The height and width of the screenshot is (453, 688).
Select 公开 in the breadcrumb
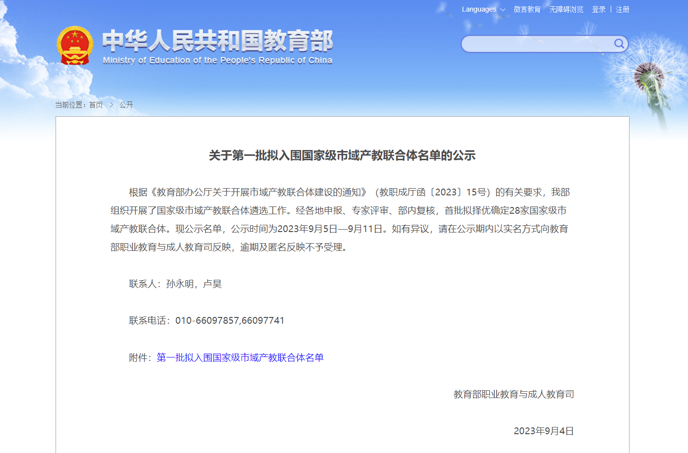tap(126, 105)
